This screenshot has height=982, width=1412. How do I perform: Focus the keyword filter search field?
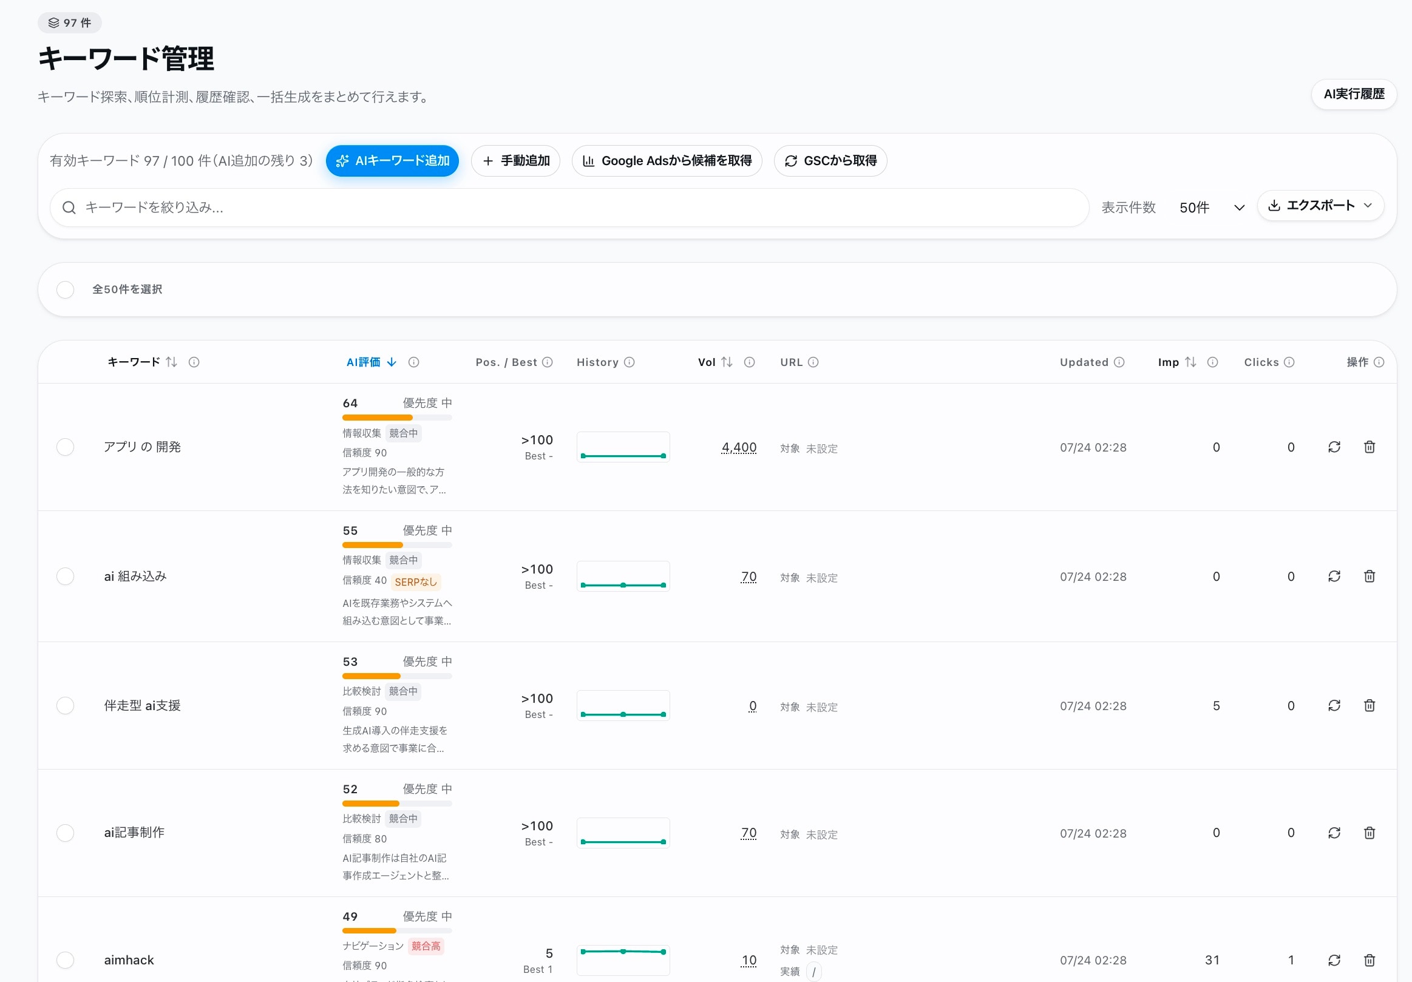pos(569,208)
